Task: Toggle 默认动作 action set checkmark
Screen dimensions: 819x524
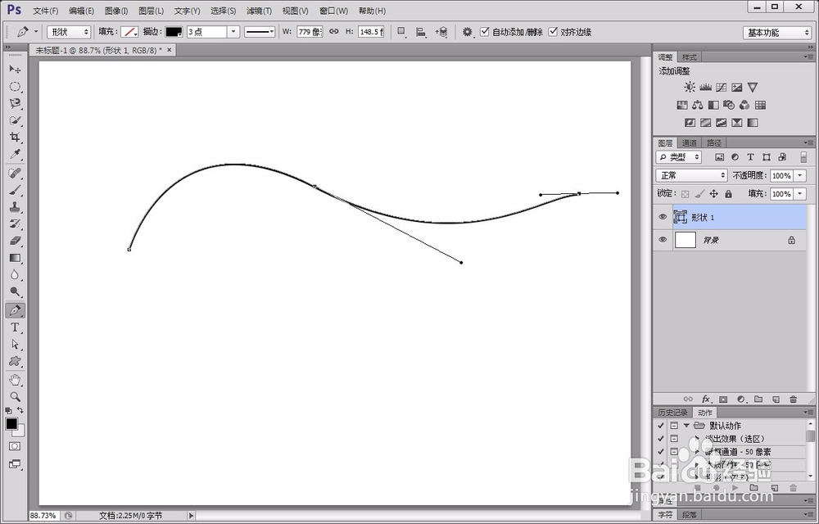Action: (x=661, y=426)
